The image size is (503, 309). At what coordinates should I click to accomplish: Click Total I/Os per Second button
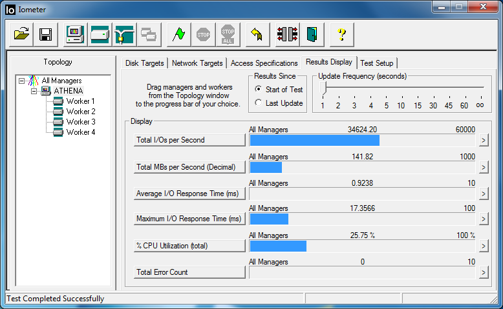[189, 140]
